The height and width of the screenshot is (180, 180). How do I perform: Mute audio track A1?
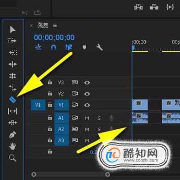(87, 118)
